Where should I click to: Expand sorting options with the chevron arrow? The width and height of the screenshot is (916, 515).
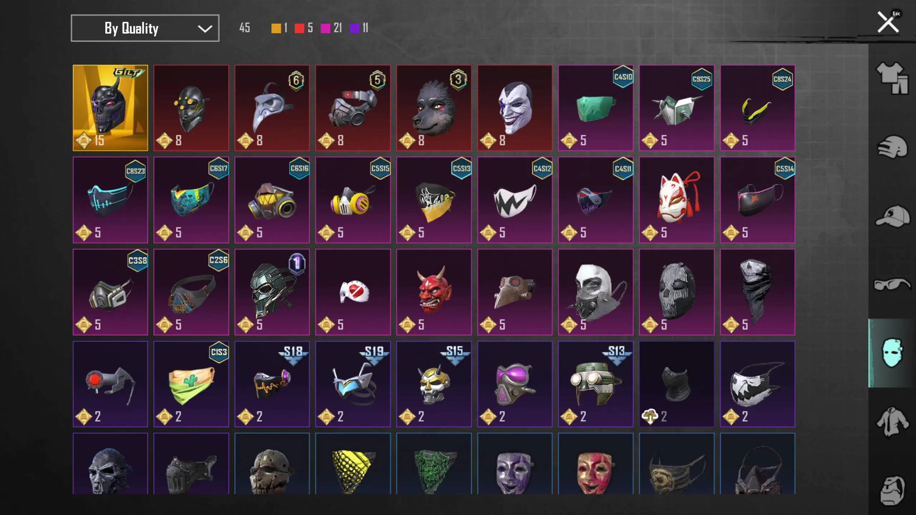tap(205, 29)
